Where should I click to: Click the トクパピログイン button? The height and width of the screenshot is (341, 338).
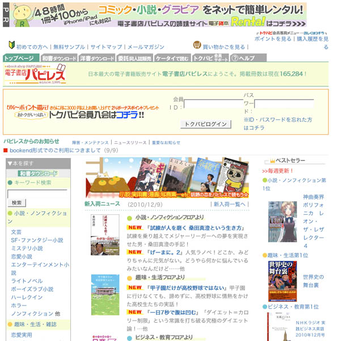point(206,124)
